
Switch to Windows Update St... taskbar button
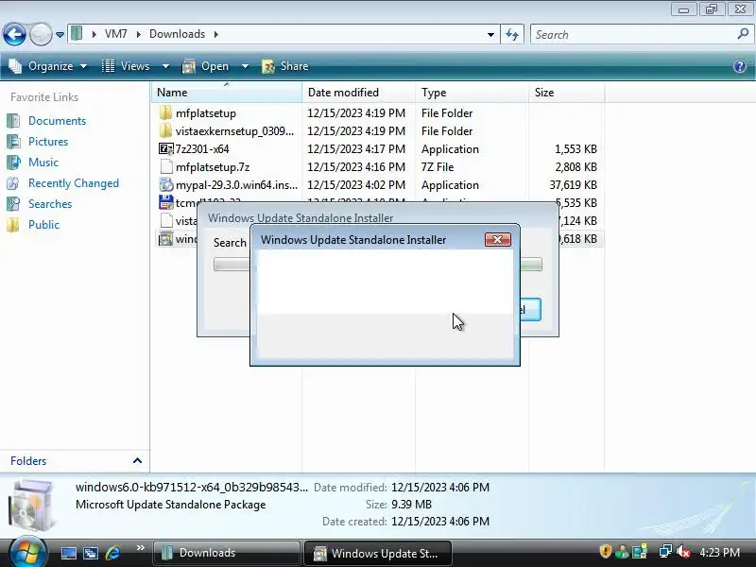(x=377, y=553)
